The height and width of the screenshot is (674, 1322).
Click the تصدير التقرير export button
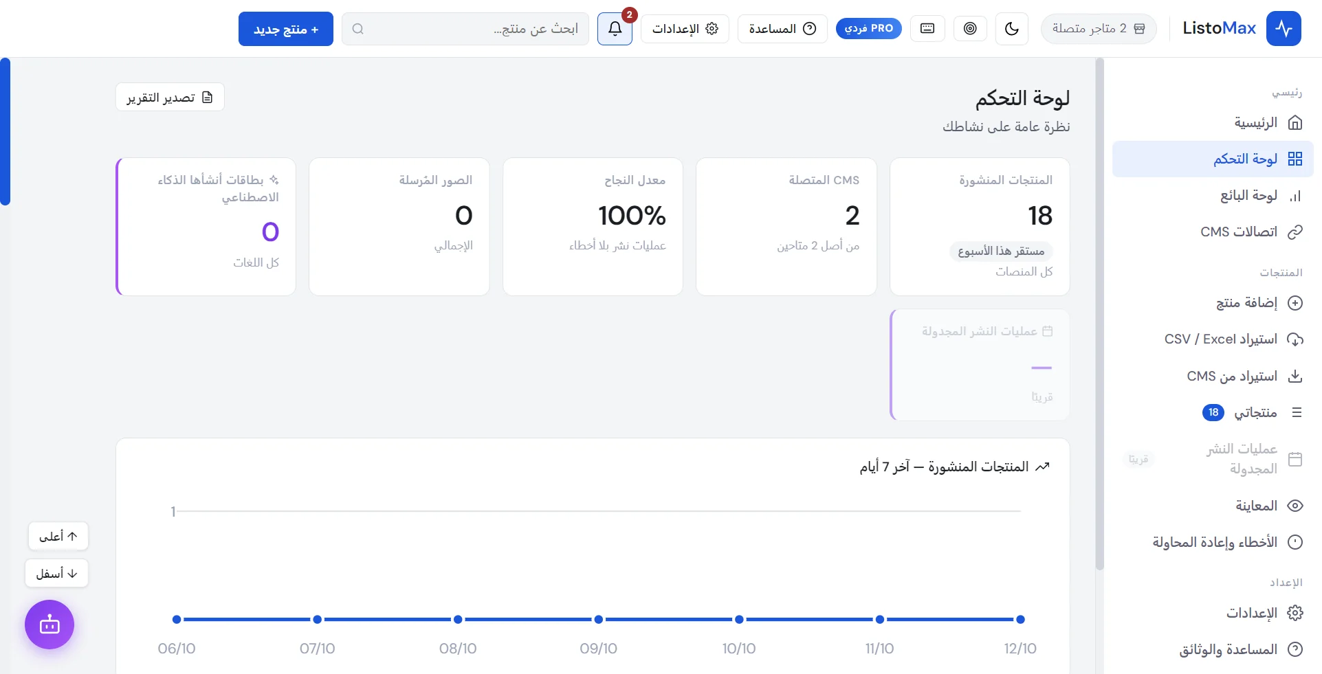click(x=170, y=98)
